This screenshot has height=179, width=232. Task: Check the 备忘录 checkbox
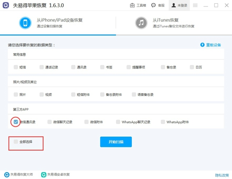163,67
